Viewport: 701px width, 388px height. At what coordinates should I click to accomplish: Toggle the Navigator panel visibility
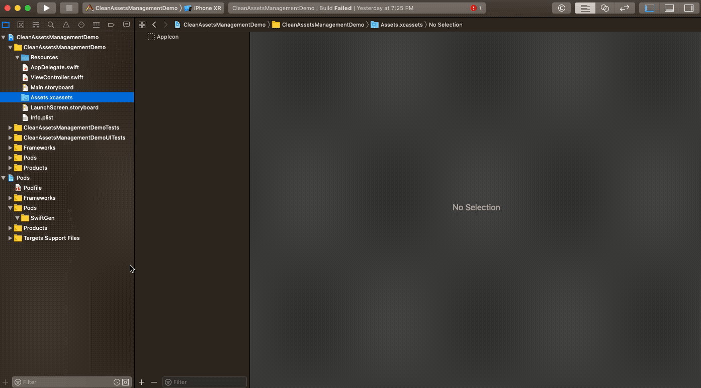(x=650, y=8)
